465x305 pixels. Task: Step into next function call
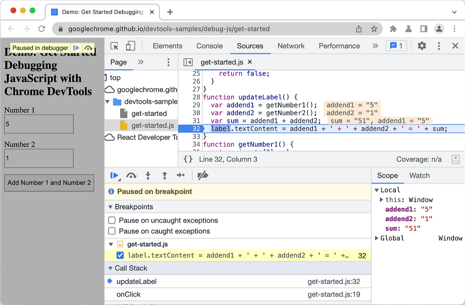(148, 176)
